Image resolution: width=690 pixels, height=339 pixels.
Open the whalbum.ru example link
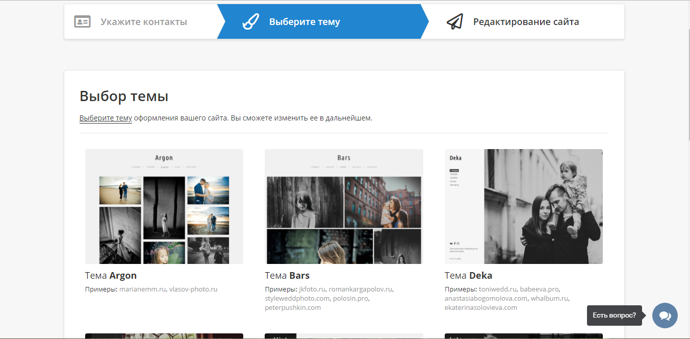(x=549, y=298)
